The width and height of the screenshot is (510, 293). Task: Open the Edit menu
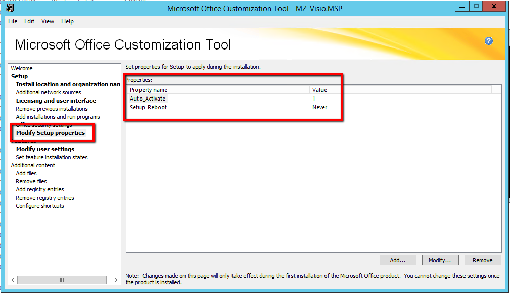pos(29,21)
